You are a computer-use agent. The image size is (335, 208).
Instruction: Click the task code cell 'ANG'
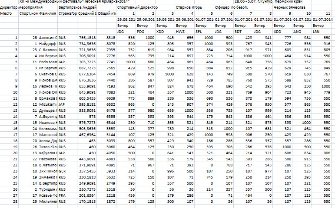tap(302, 32)
